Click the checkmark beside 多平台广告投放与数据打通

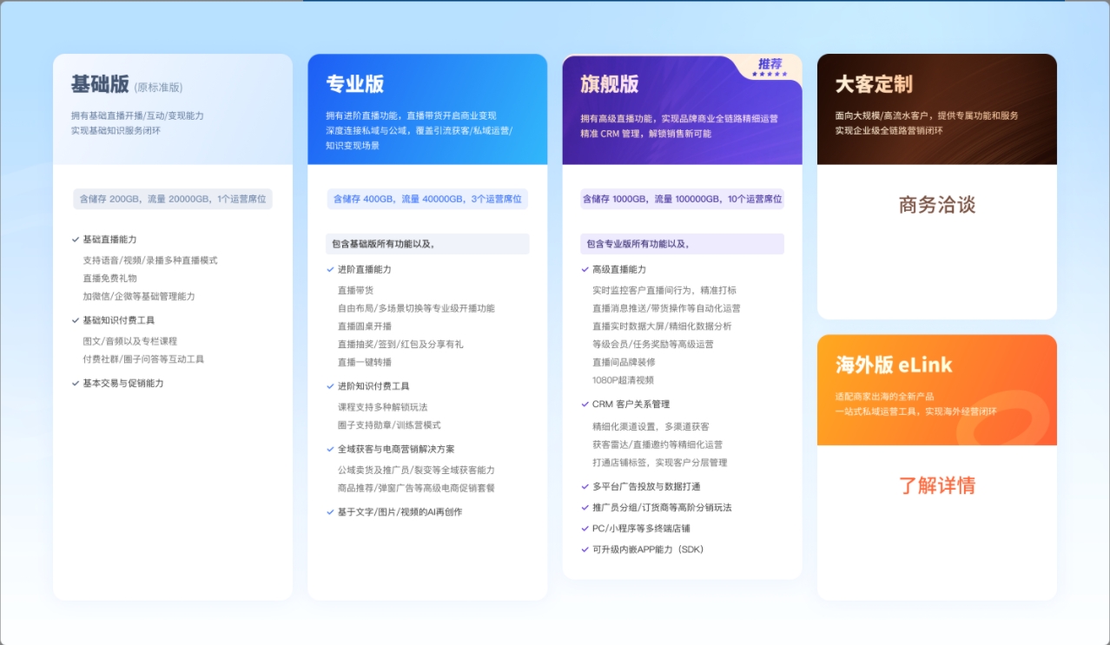(585, 488)
